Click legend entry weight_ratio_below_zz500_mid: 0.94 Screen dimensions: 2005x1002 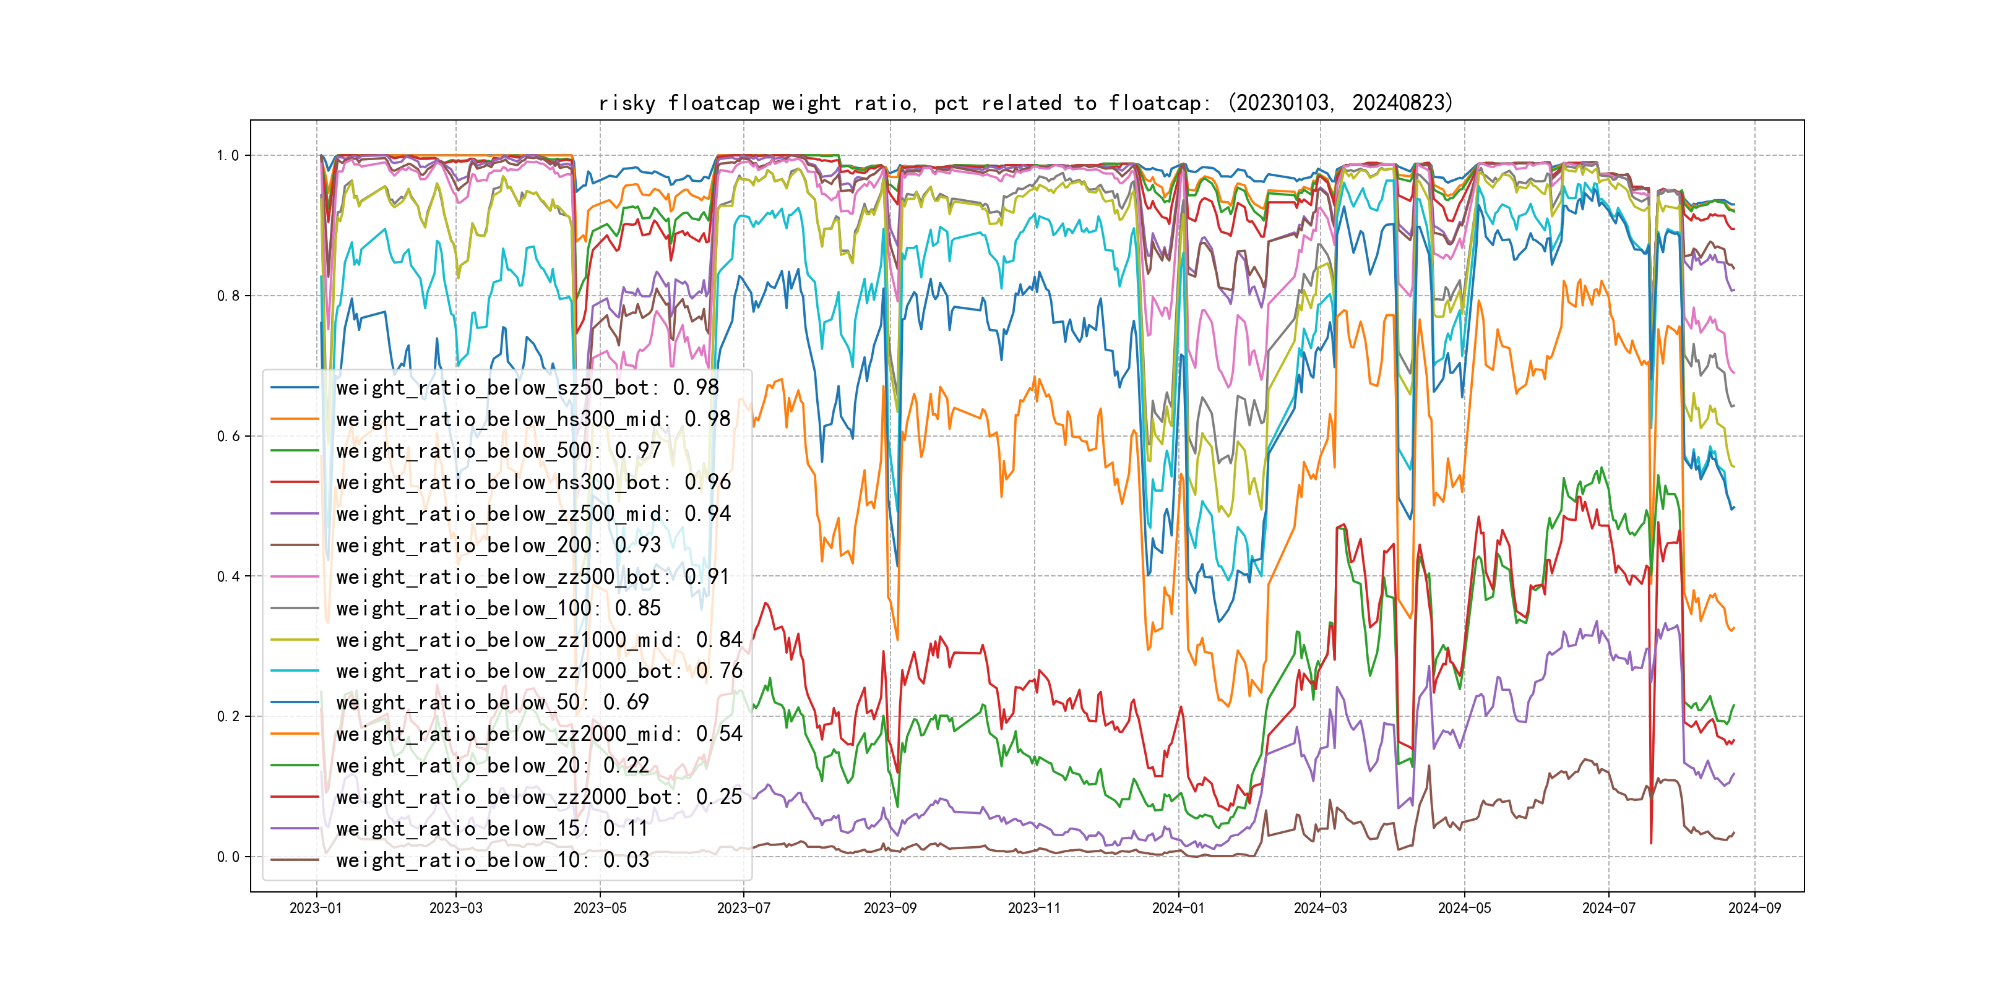[x=533, y=513]
